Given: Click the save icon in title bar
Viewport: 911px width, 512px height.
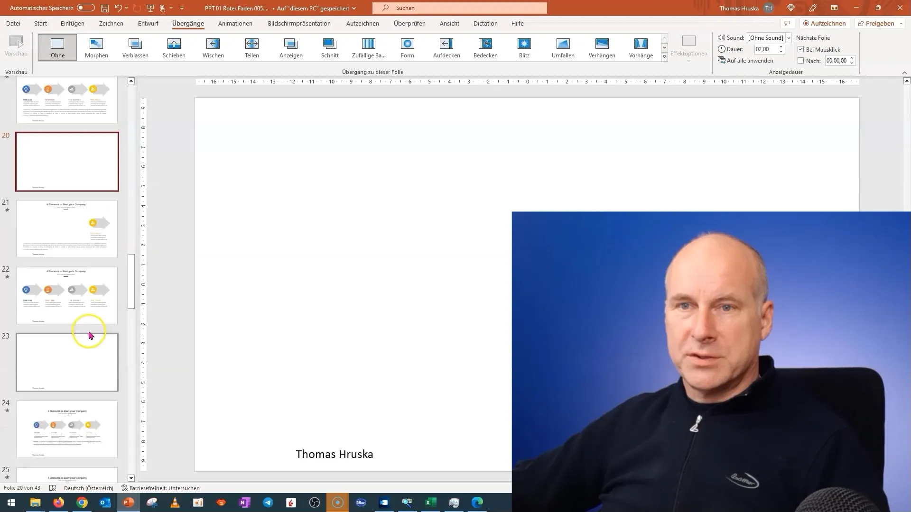Looking at the screenshot, I should click(x=105, y=8).
